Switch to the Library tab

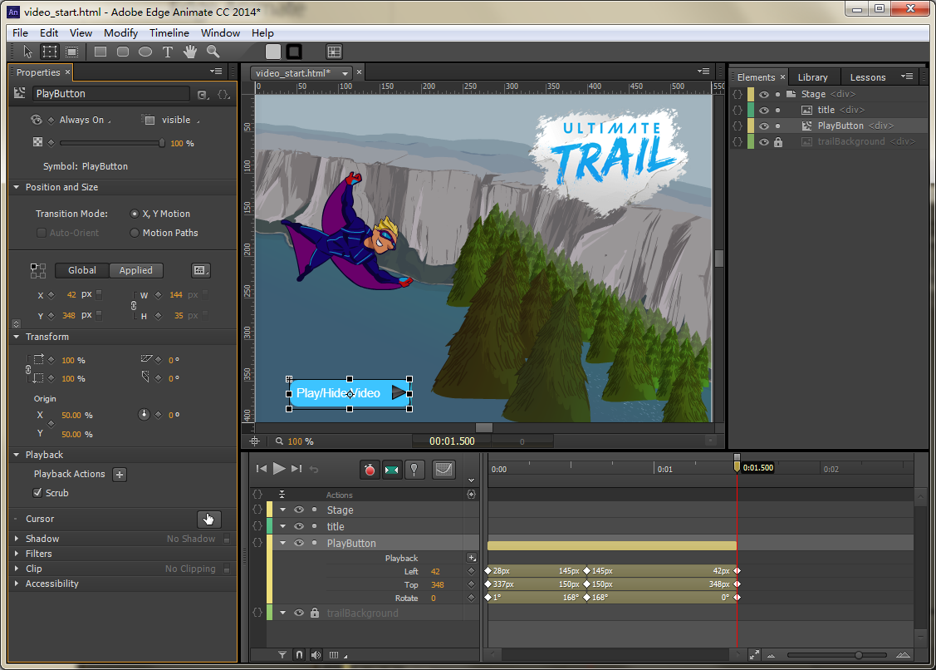click(812, 77)
